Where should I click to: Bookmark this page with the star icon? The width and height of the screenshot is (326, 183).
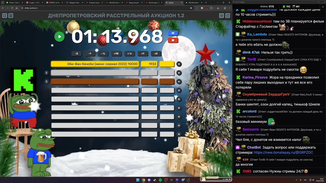point(191,8)
